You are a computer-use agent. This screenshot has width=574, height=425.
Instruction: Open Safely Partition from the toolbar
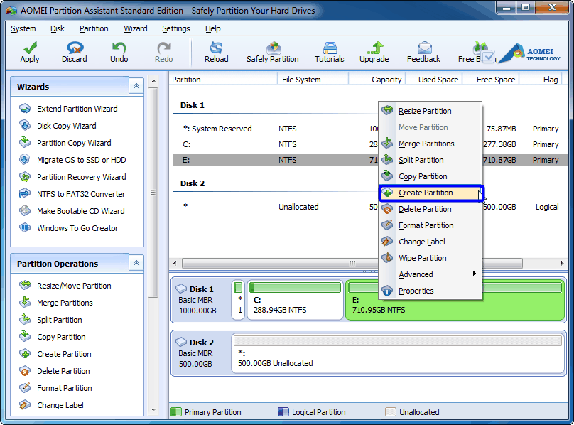pos(272,52)
